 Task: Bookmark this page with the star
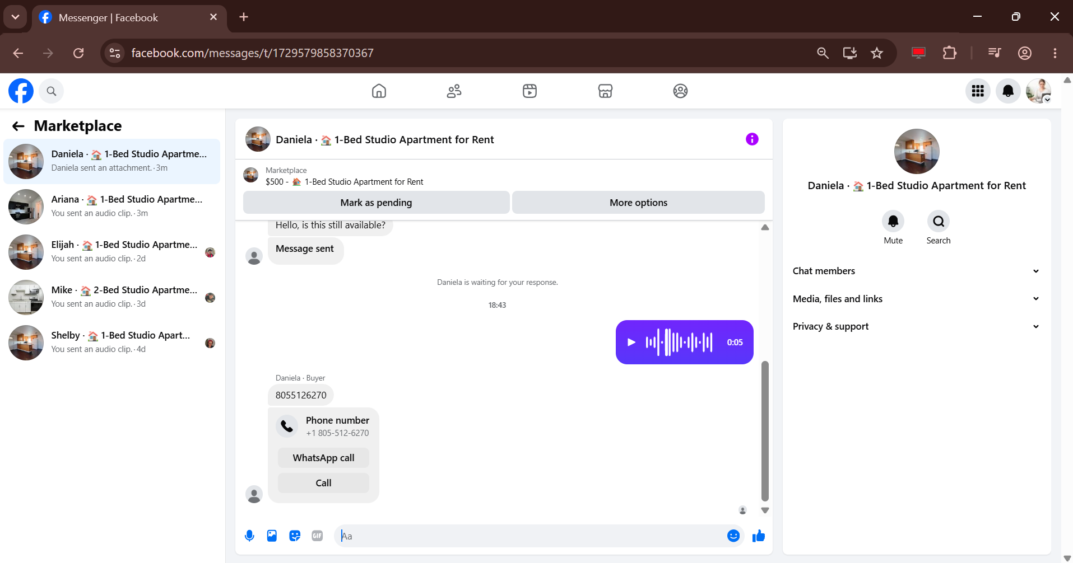pos(877,53)
